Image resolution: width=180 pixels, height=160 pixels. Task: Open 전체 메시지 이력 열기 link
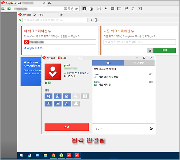[105, 69]
